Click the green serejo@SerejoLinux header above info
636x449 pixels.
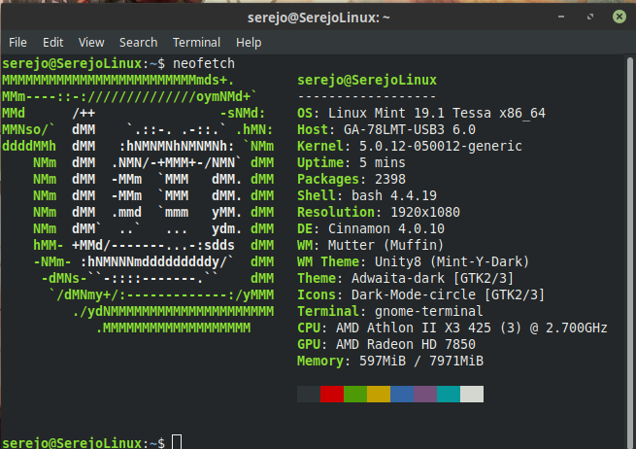(367, 80)
